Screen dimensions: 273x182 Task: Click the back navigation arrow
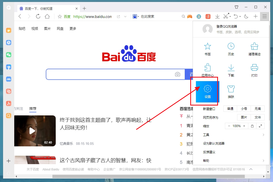tap(20, 16)
